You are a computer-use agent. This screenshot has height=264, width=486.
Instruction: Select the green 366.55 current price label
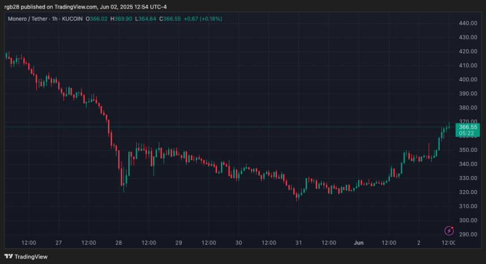pos(468,130)
